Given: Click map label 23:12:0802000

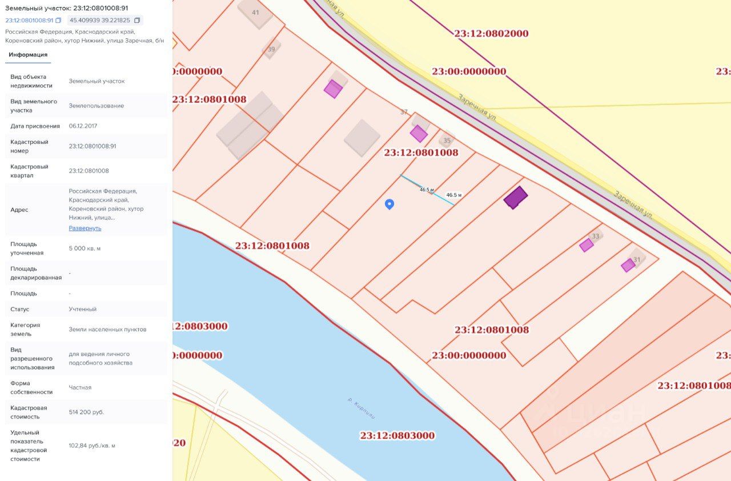Looking at the screenshot, I should click(491, 33).
